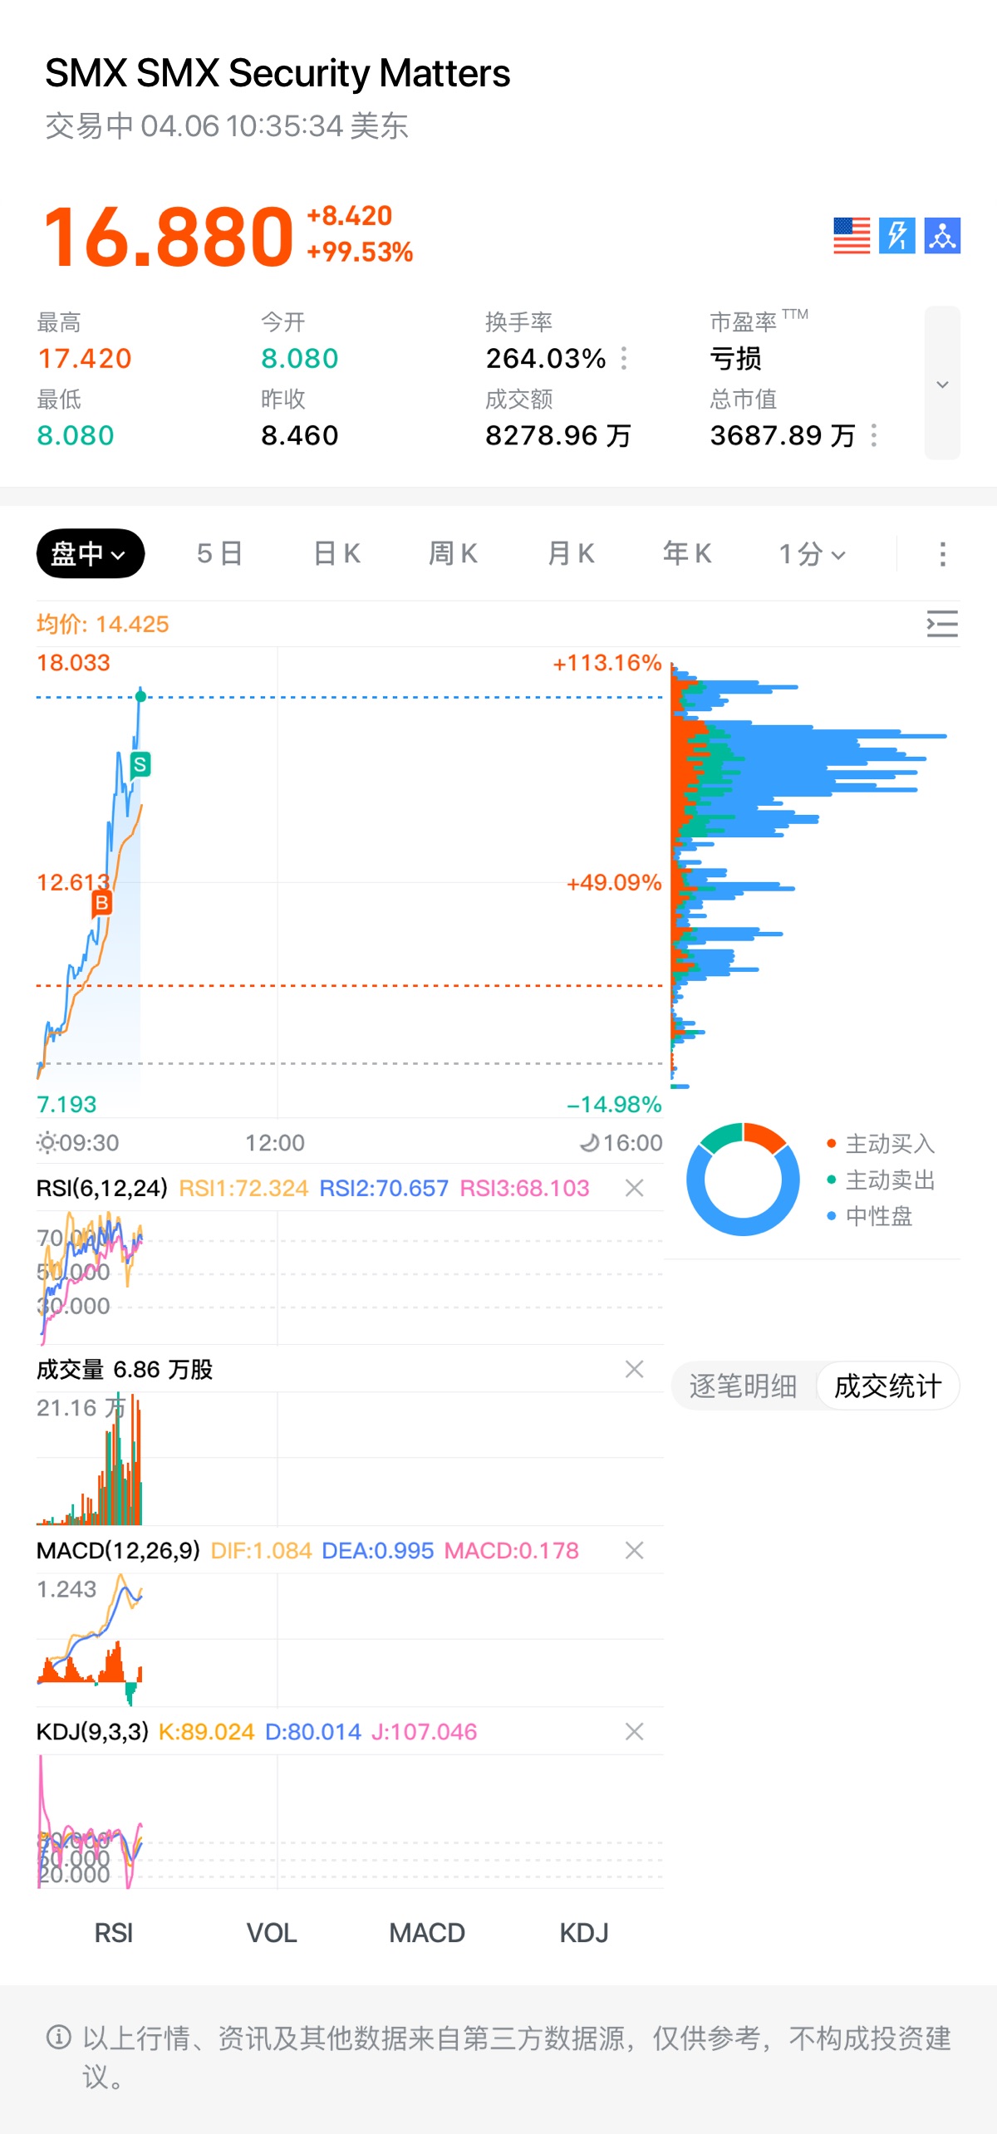Tap the US flag market icon
The image size is (997, 2134).
tap(852, 236)
